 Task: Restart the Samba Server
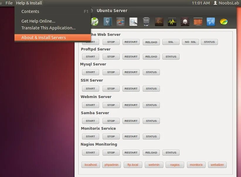131,121
